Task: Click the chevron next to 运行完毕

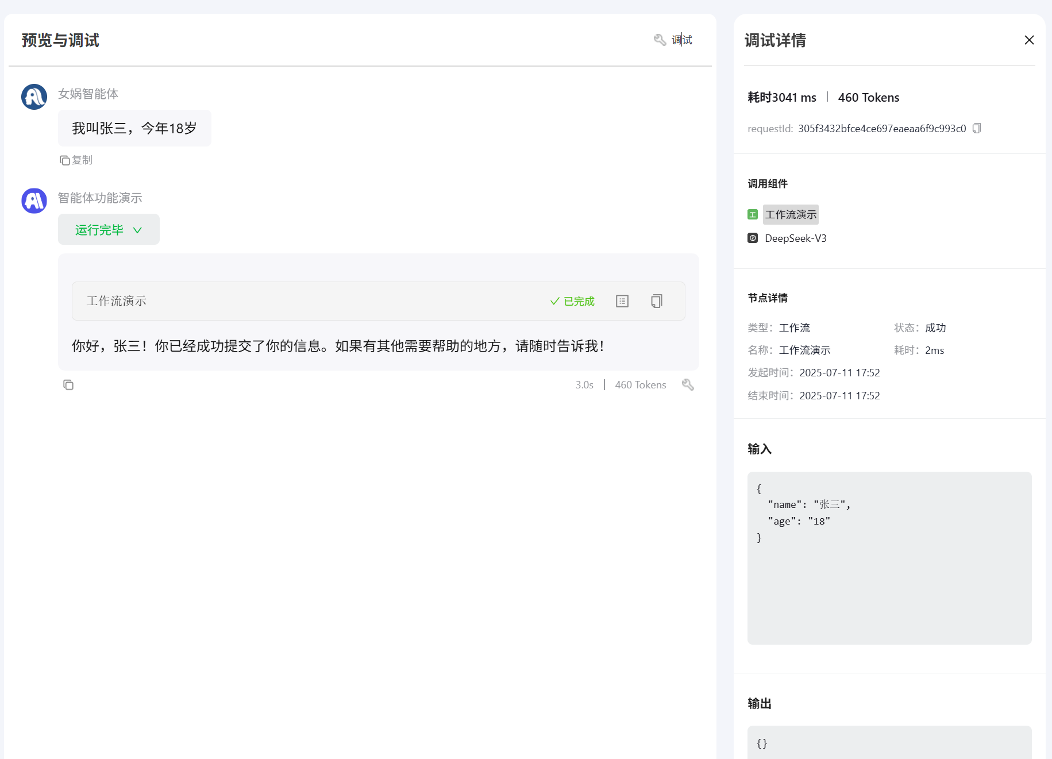Action: tap(137, 230)
